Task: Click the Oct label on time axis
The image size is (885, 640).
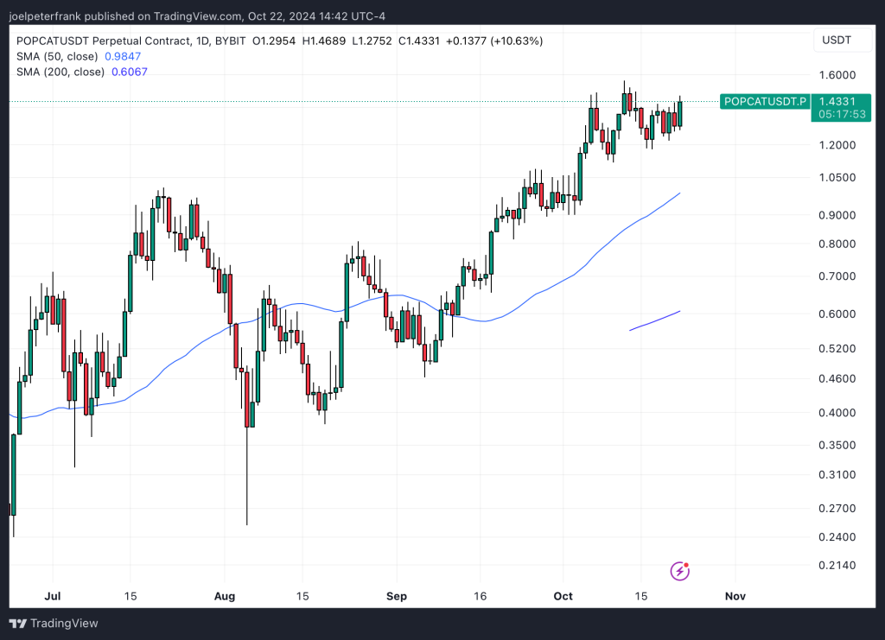Action: 563,596
